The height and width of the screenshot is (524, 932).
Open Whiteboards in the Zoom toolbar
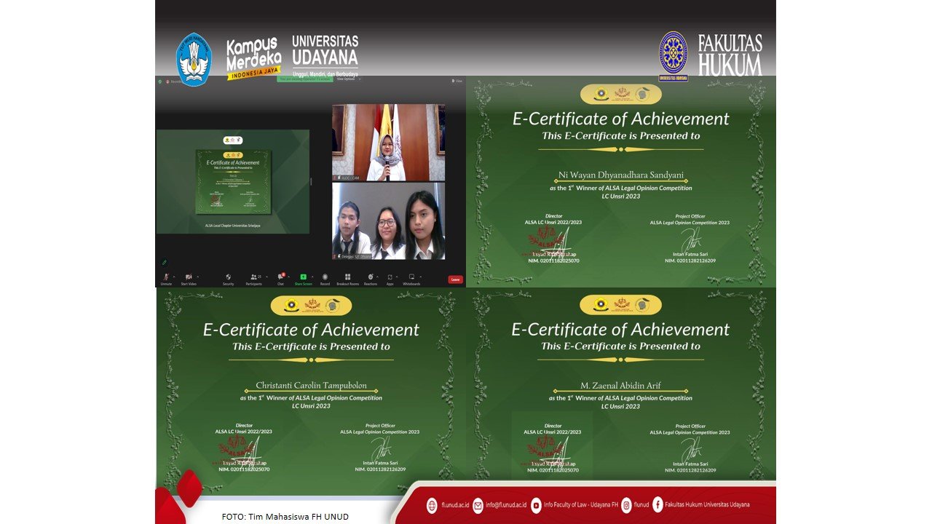point(411,277)
